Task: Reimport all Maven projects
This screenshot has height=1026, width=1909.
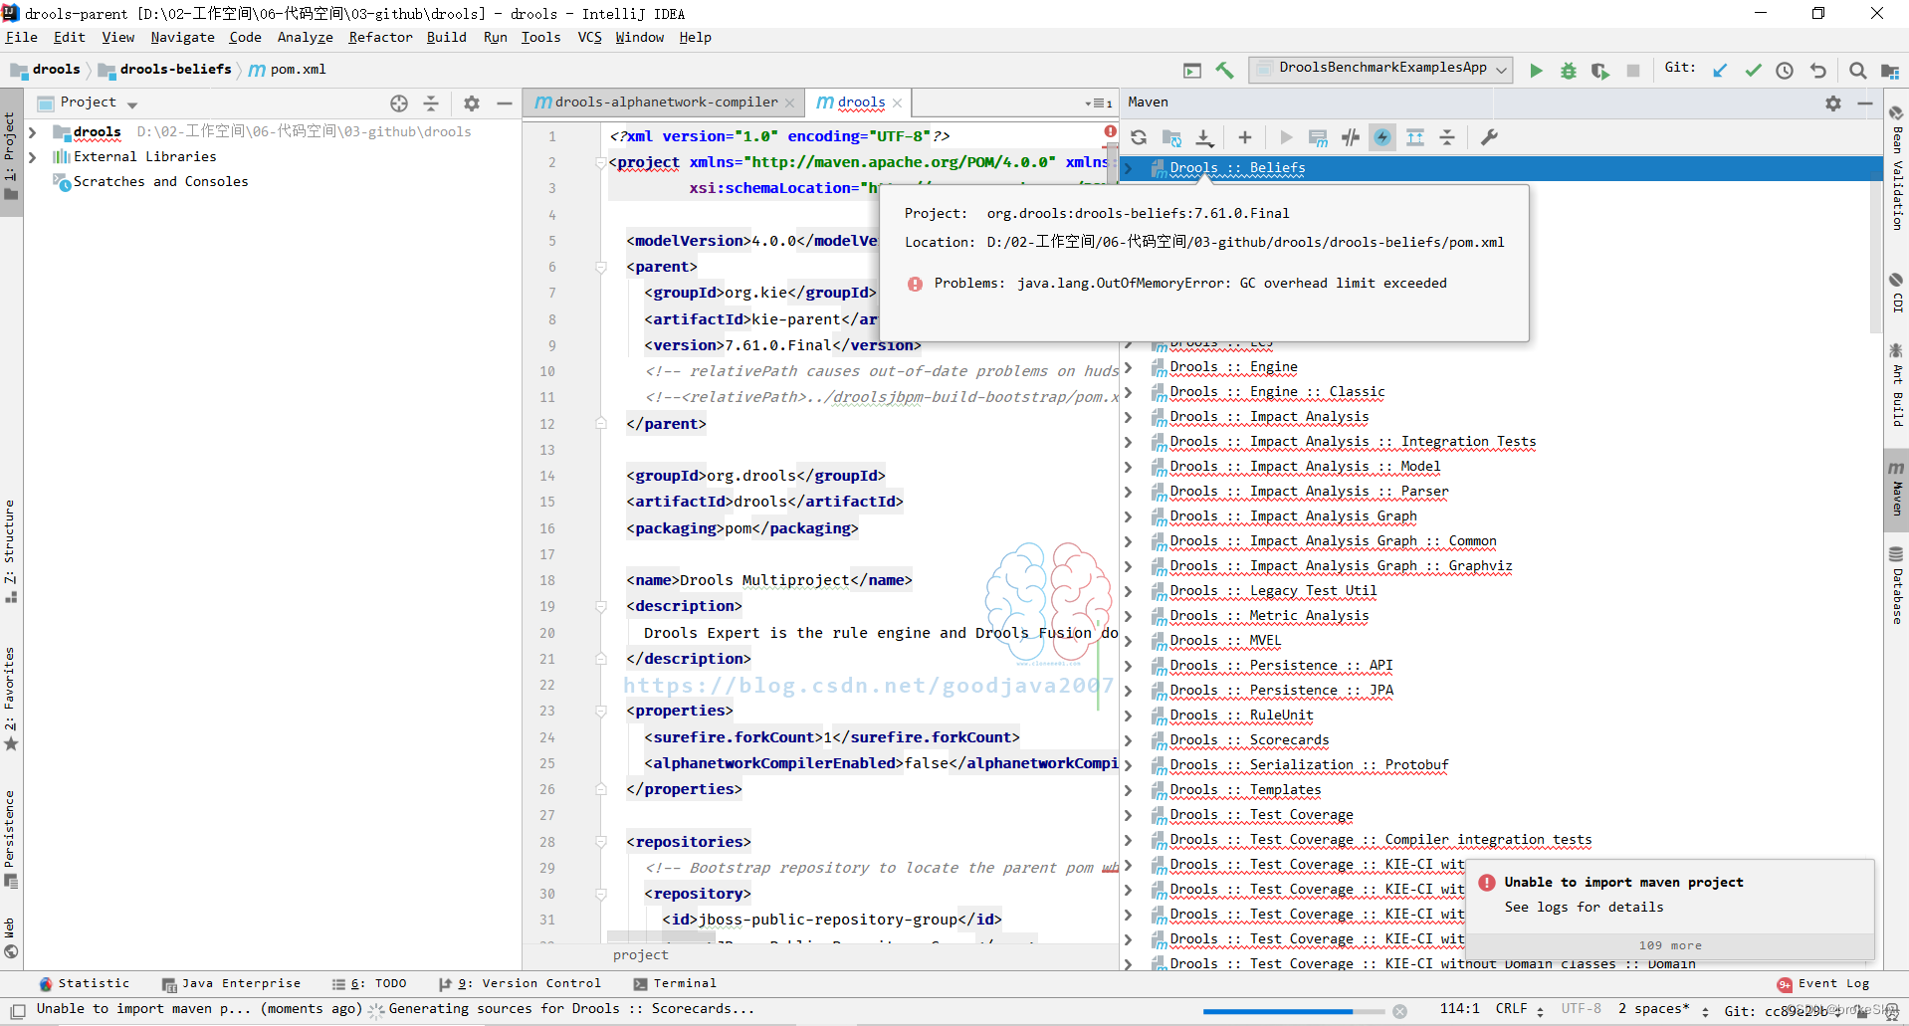Action: tap(1139, 137)
